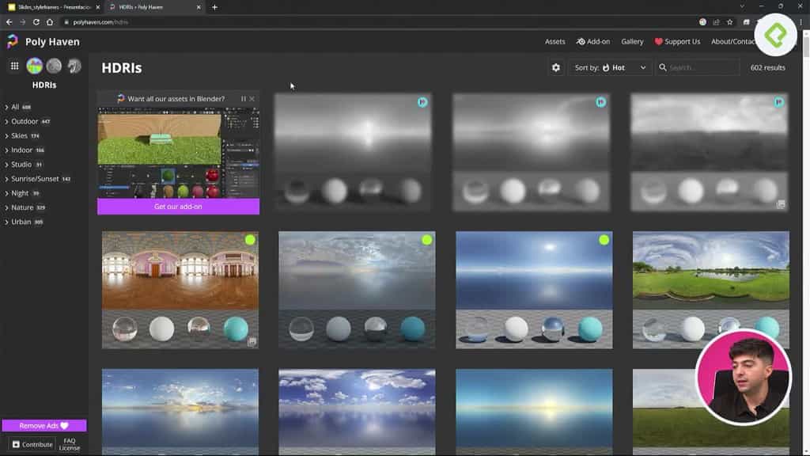Click the share icon in address bar
The width and height of the screenshot is (810, 456).
(x=716, y=22)
